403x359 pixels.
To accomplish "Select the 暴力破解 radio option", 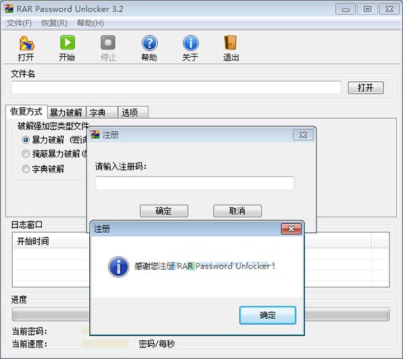I will point(26,140).
